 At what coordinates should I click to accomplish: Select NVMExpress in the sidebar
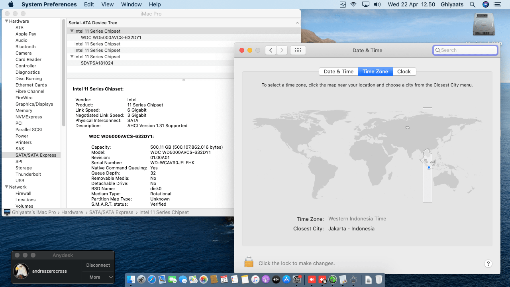[x=29, y=117]
